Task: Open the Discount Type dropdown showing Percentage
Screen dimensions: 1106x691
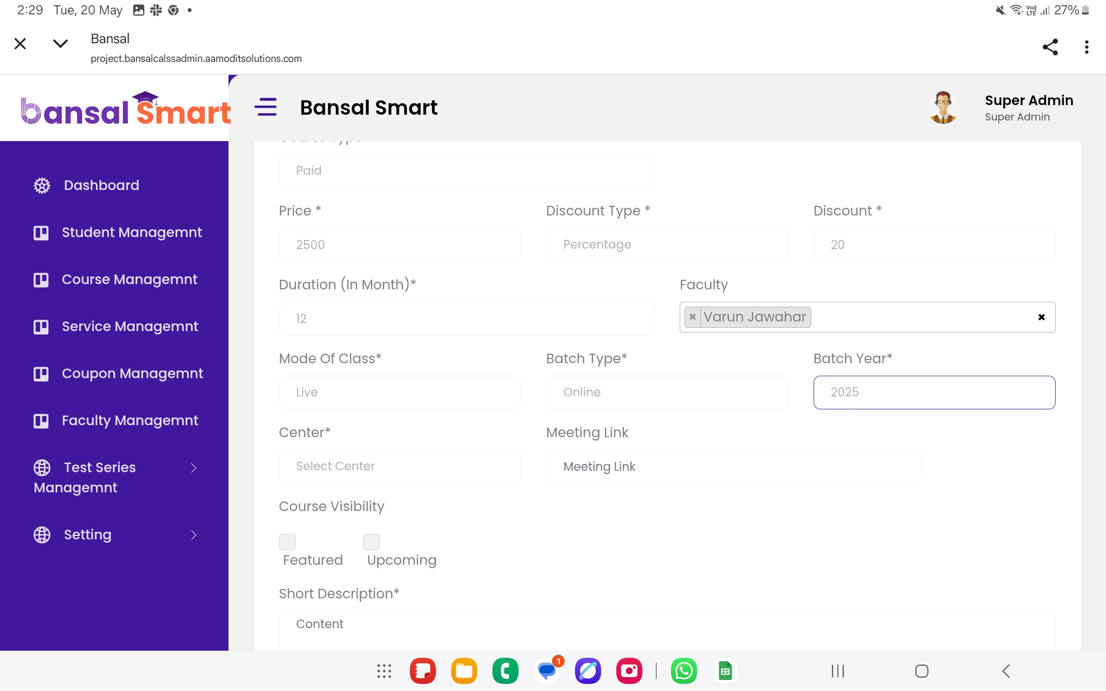Action: click(x=667, y=245)
